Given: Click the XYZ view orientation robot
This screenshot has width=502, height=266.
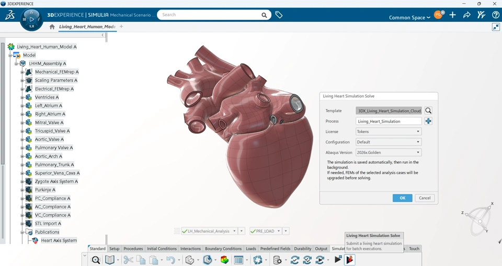Looking at the screenshot, I should pyautogui.click(x=480, y=217).
